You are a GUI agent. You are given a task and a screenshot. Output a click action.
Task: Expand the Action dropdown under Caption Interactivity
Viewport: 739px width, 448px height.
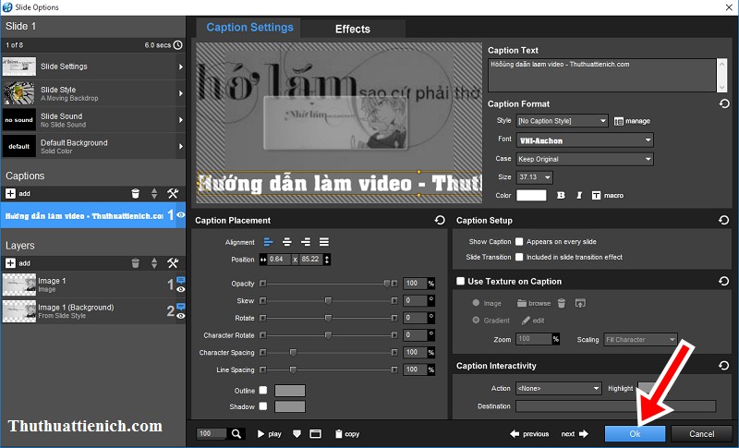click(558, 388)
